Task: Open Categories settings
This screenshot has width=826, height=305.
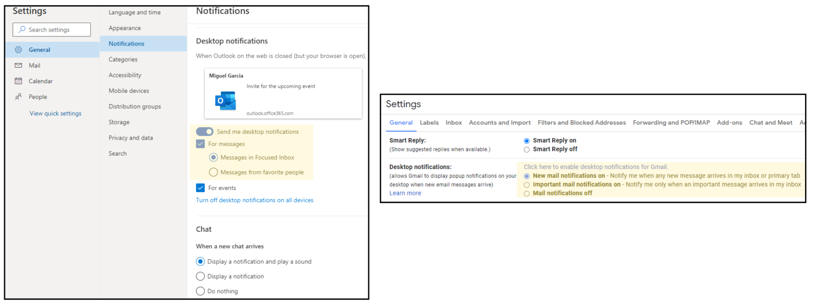Action: [123, 59]
